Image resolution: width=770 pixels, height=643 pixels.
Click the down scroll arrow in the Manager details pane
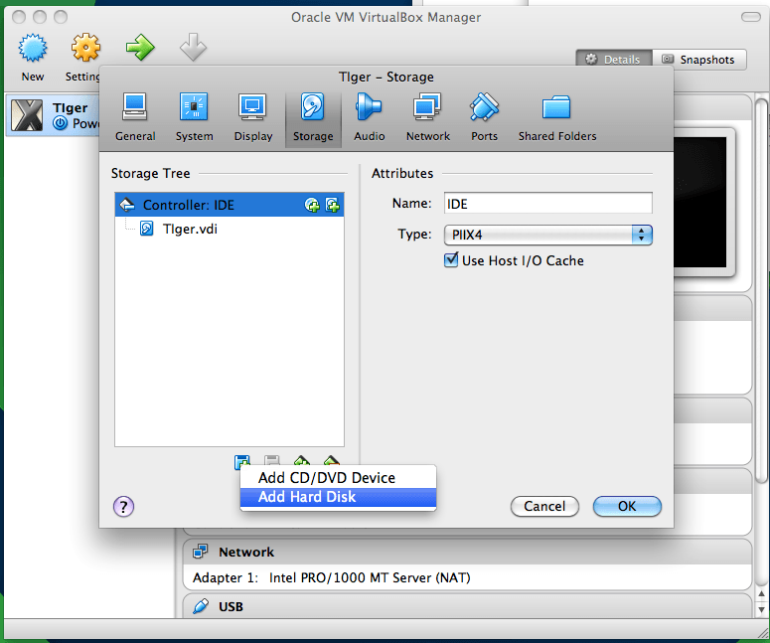pyautogui.click(x=762, y=609)
